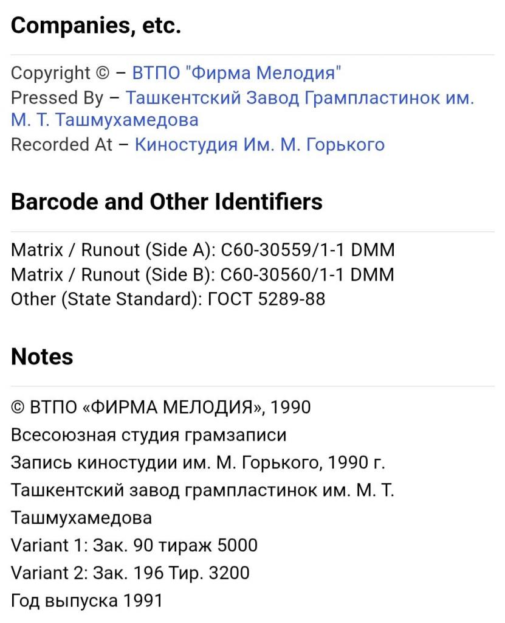Open the Киностудия Им. М. Горького link
Image resolution: width=505 pixels, height=623 pixels.
259,145
